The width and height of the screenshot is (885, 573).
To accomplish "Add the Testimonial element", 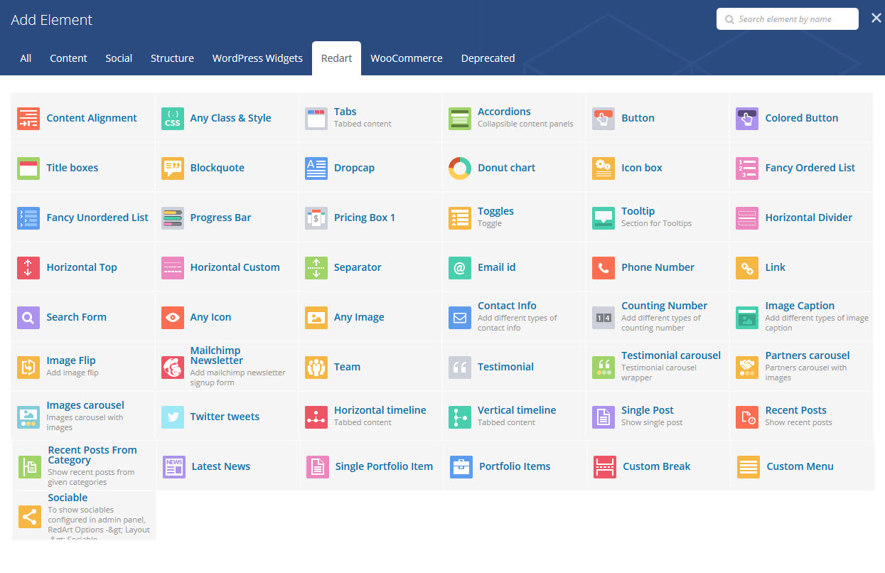I will [x=514, y=368].
